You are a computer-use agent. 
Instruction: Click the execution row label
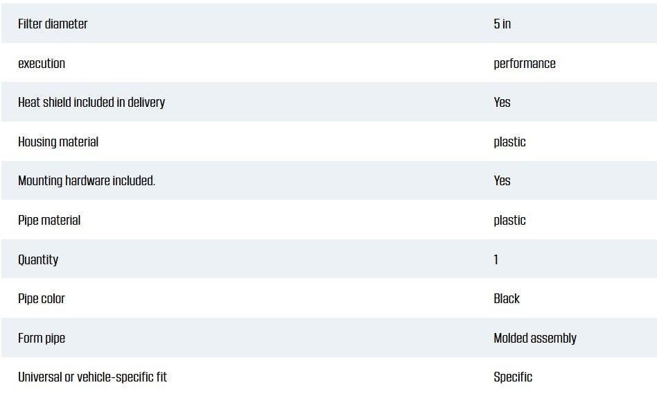coord(42,63)
